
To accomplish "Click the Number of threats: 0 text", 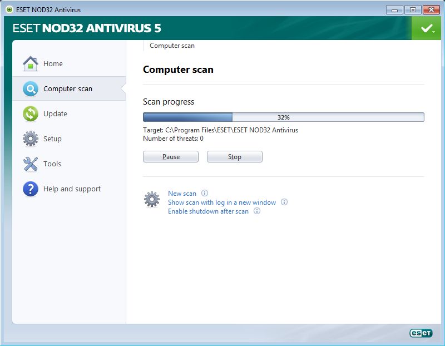I will point(173,139).
